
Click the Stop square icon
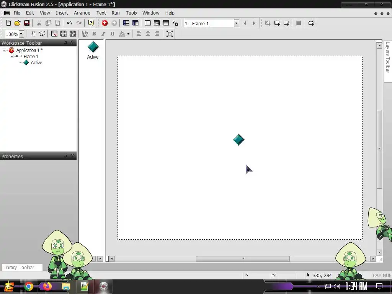click(x=299, y=23)
